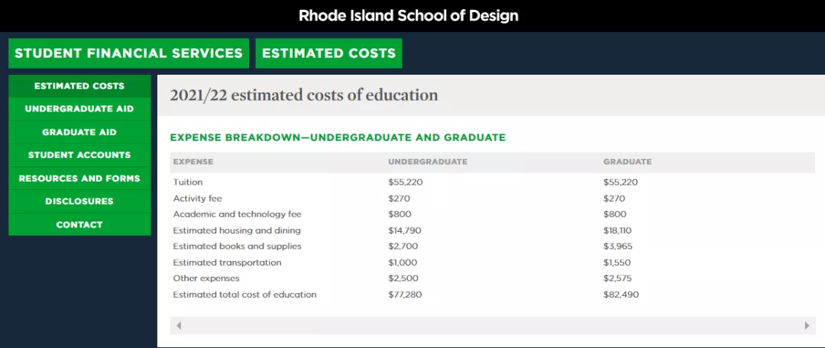825x348 pixels.
Task: Click the Expense column header
Action: click(x=193, y=162)
